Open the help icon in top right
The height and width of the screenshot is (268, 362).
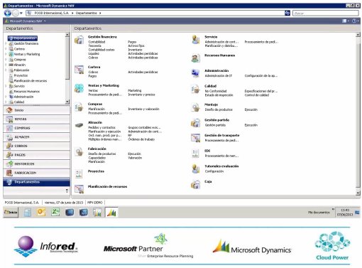pyautogui.click(x=354, y=21)
